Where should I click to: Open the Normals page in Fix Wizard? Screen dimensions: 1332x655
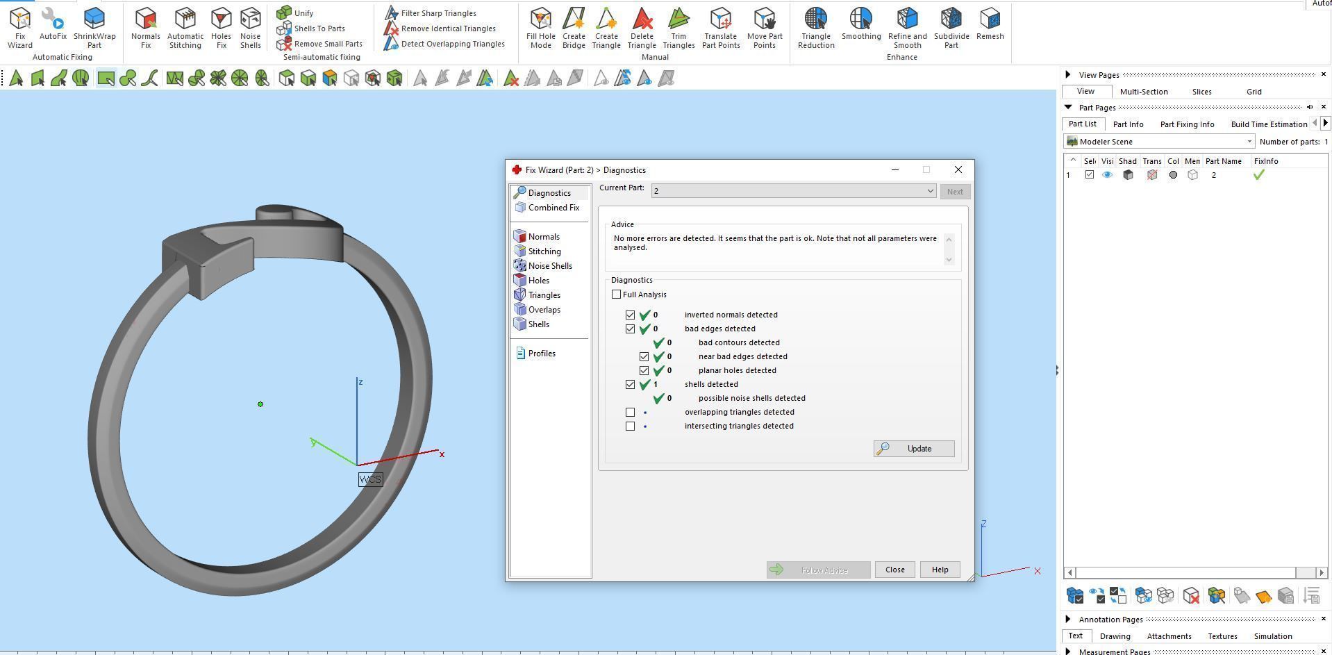(537, 237)
